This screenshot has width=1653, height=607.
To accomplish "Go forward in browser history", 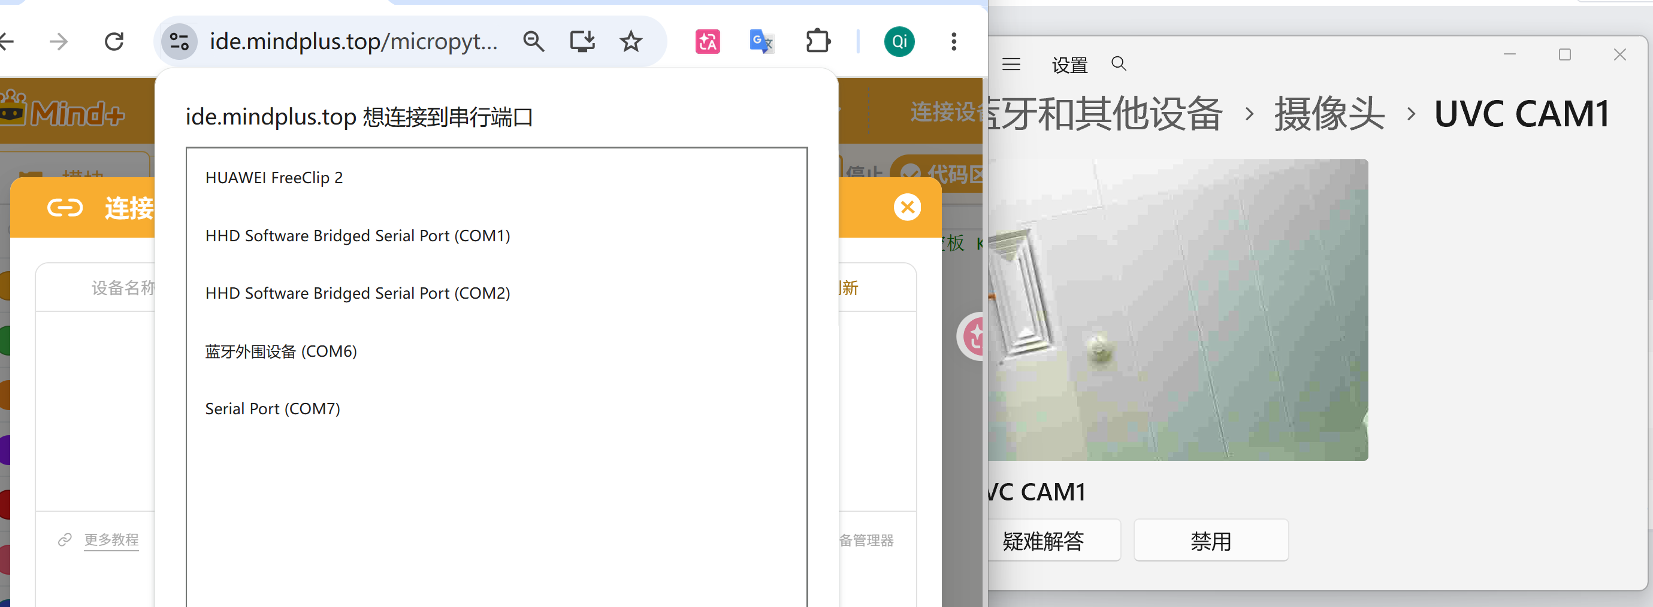I will (58, 42).
